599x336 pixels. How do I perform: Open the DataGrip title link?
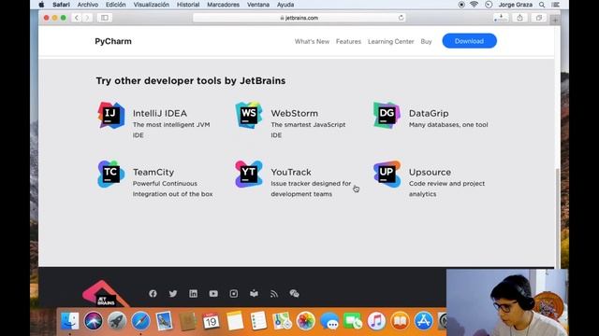click(429, 113)
